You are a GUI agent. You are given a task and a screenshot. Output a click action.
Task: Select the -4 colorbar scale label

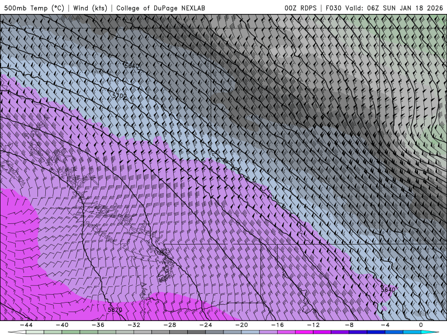pyautogui.click(x=386, y=325)
